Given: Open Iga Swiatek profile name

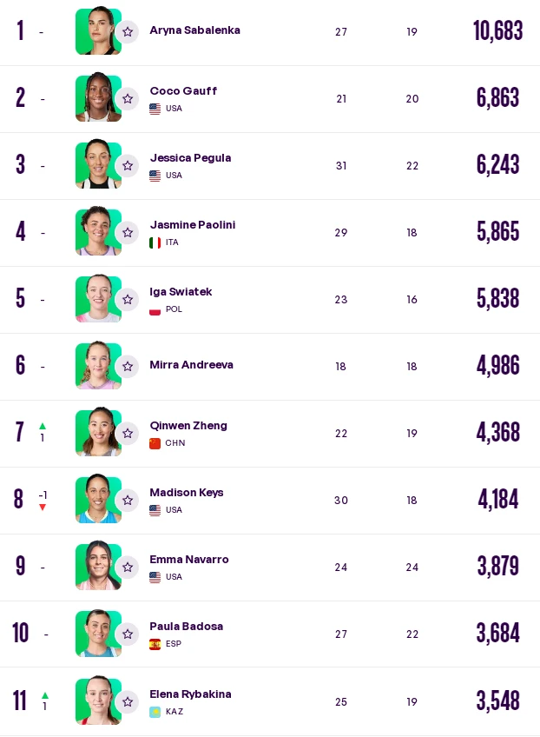Looking at the screenshot, I should coord(181,292).
